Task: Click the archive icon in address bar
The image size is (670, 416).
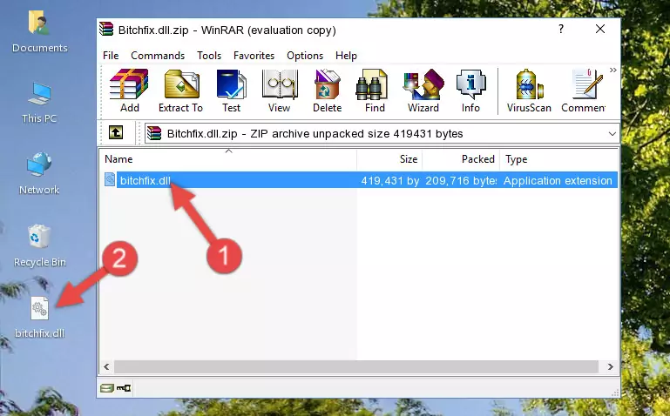Action: click(154, 133)
